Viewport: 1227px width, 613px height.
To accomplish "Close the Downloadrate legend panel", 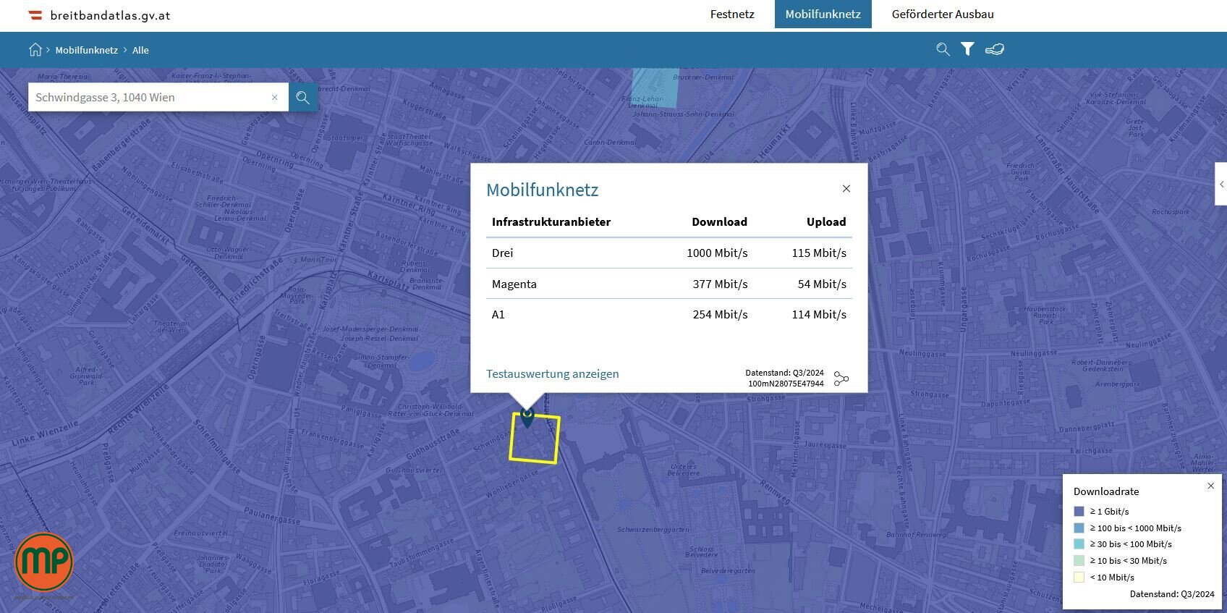I will point(1210,486).
